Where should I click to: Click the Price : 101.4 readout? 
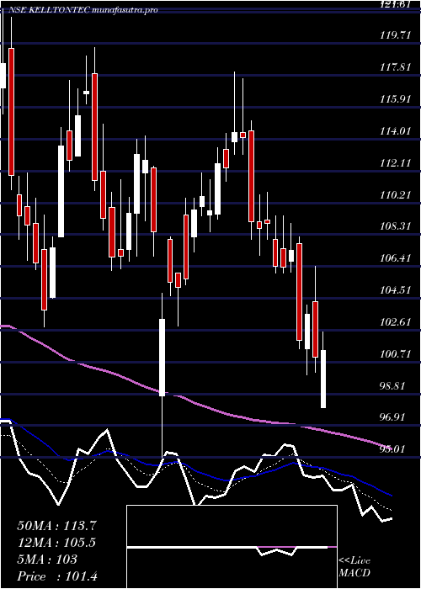click(57, 576)
